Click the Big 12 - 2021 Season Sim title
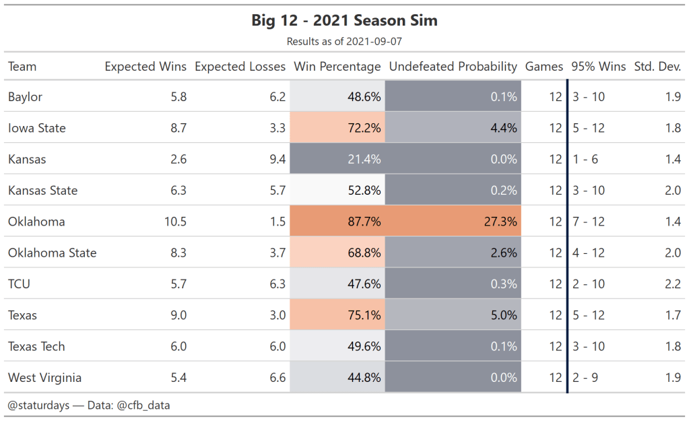 click(344, 21)
